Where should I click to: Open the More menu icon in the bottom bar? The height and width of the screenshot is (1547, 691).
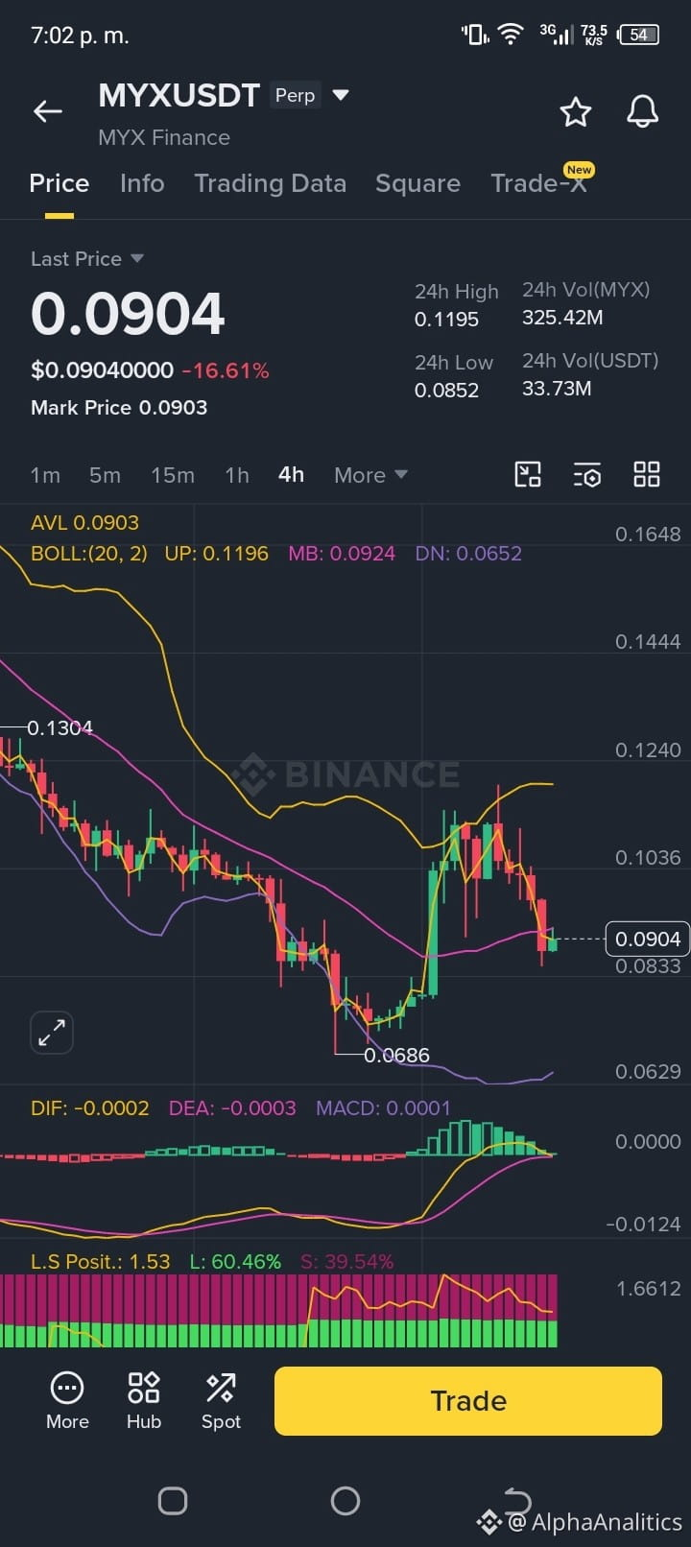[67, 1400]
